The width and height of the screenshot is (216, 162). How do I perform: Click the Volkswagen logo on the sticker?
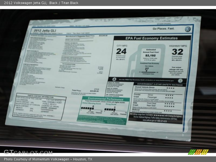(x=188, y=29)
